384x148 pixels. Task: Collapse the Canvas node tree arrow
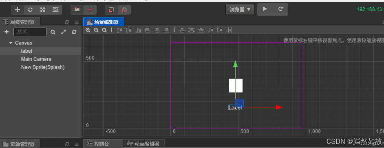pyautogui.click(x=11, y=43)
